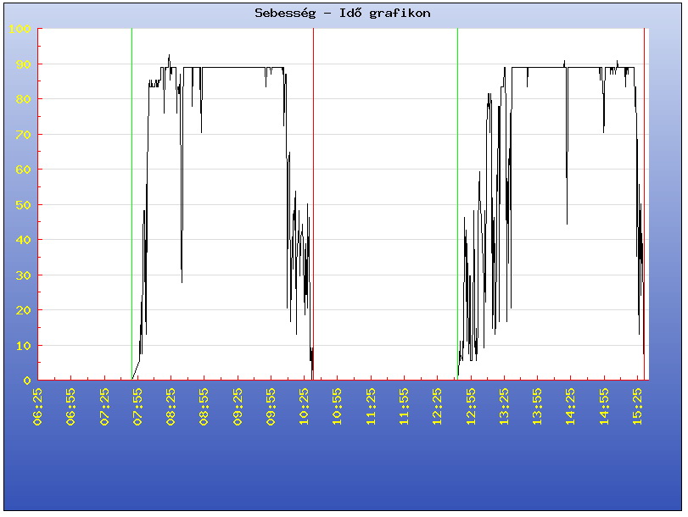Image resolution: width=688 pixels, height=517 pixels.
Task: Select the 09:25 time axis label
Action: pyautogui.click(x=238, y=407)
